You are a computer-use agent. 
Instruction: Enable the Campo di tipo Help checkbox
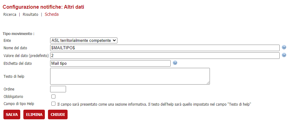(x=53, y=104)
